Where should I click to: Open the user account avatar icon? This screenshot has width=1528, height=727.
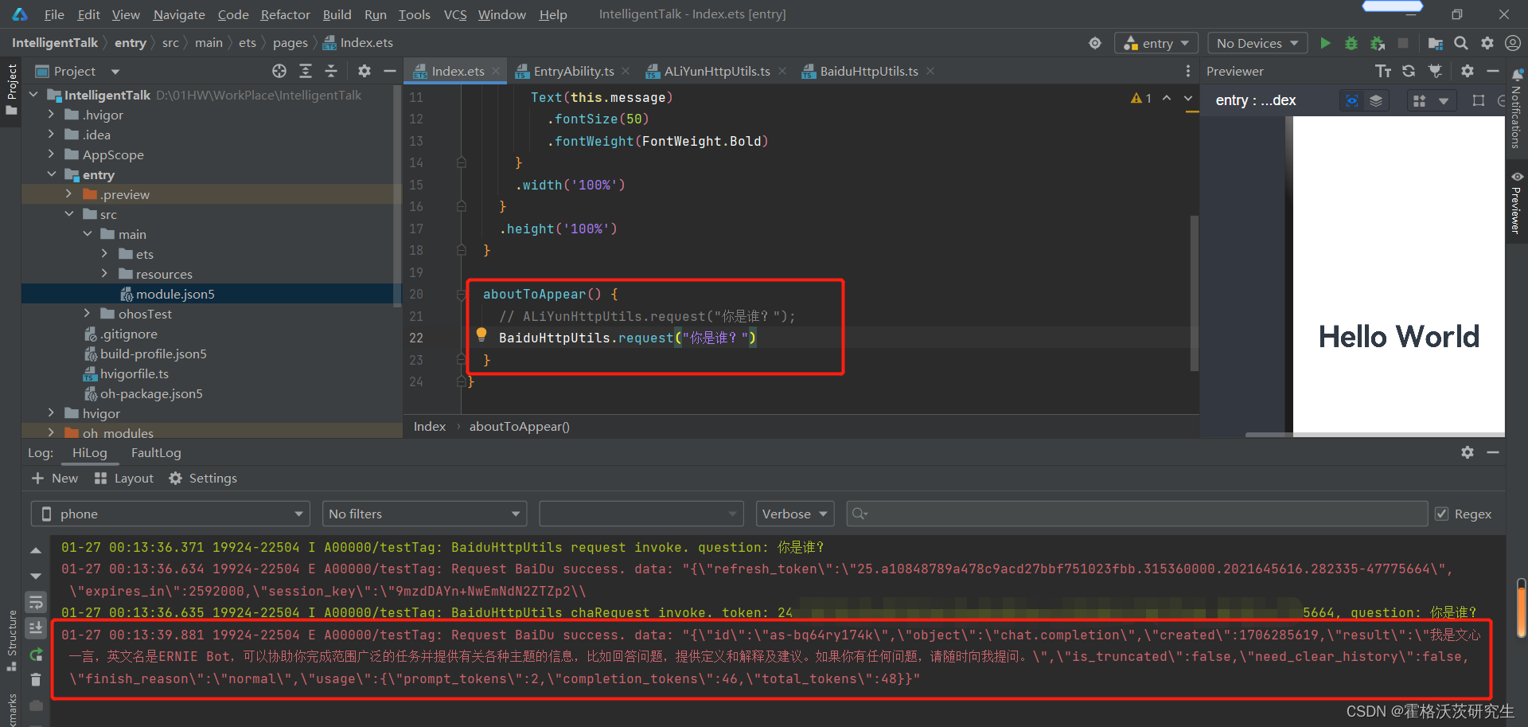click(x=1513, y=43)
